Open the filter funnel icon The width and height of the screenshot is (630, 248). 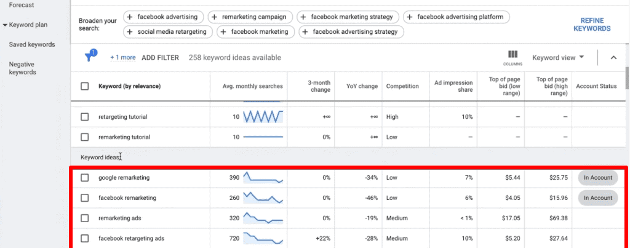pos(90,57)
